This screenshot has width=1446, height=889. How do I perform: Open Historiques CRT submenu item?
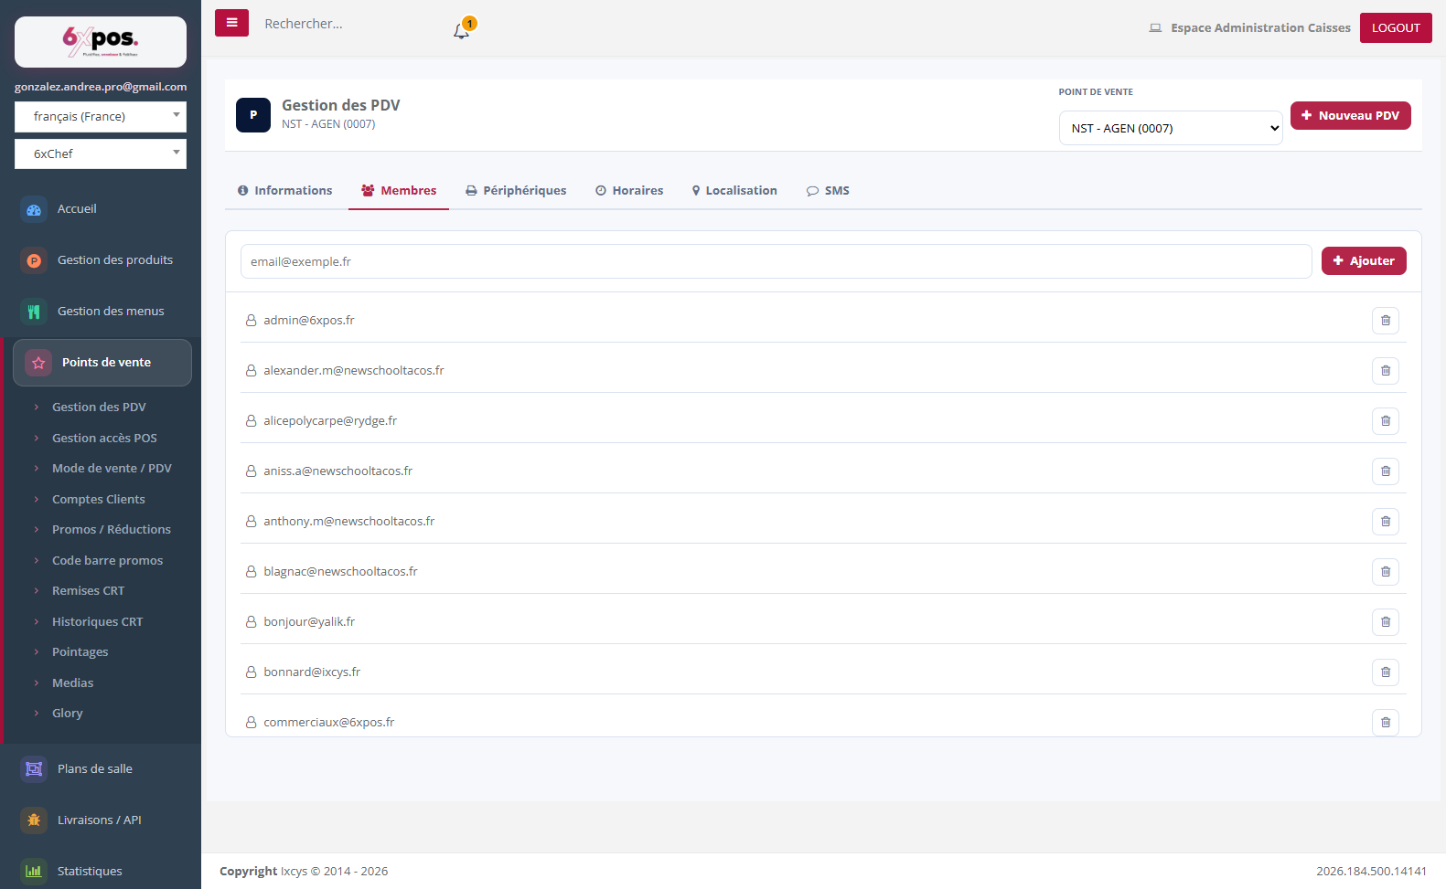(x=98, y=622)
